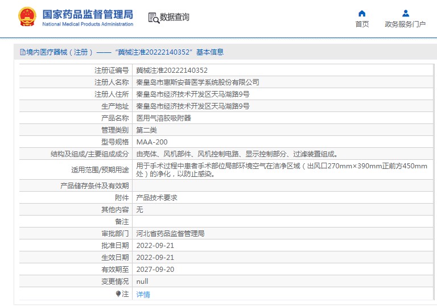437x306 pixels.
Task: Click the 管理类别 label
Action: click(x=115, y=130)
